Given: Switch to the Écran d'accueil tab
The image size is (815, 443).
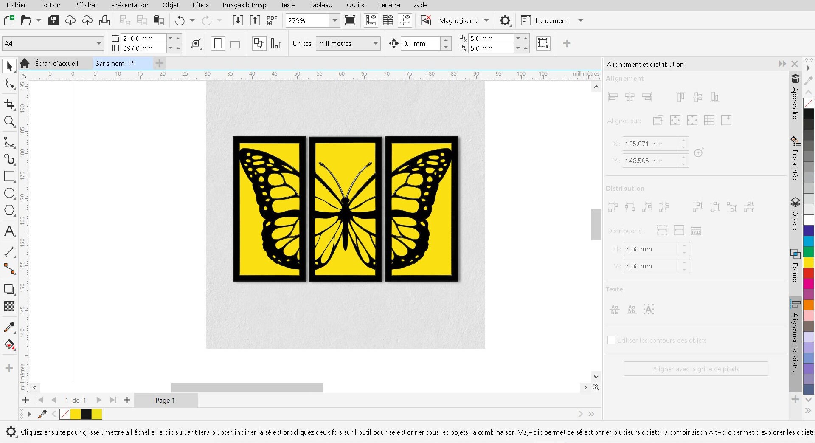Looking at the screenshot, I should (56, 63).
